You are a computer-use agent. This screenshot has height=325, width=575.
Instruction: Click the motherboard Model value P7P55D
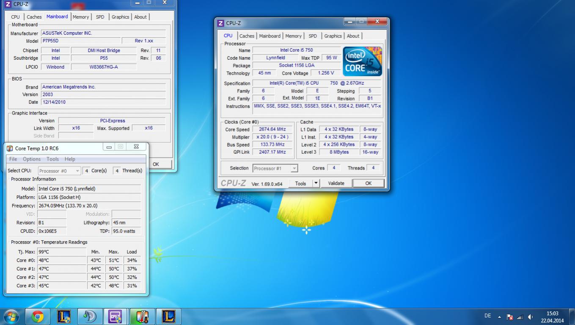click(80, 41)
